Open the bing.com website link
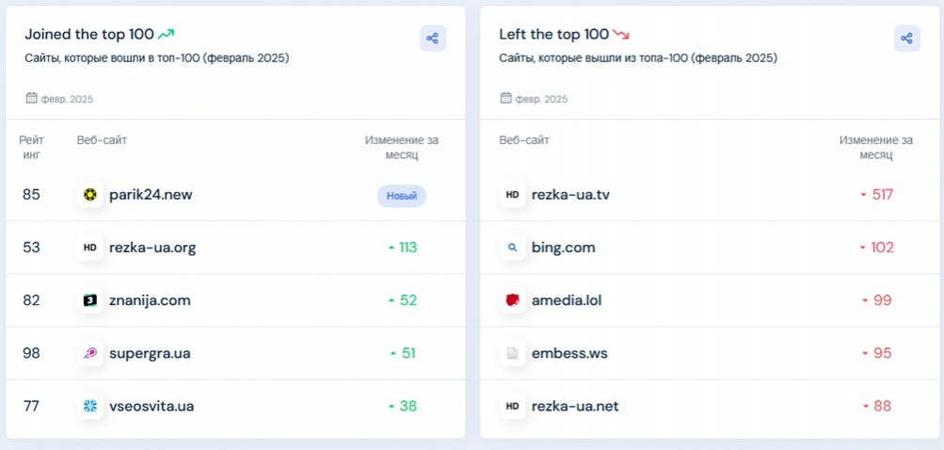 [563, 249]
